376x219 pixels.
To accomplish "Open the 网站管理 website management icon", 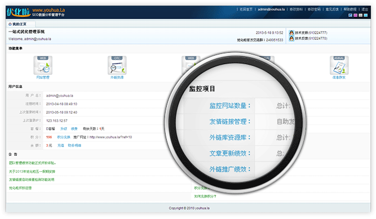I will [x=43, y=65].
